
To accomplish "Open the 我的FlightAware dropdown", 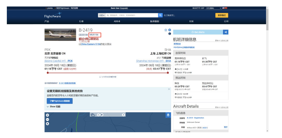I will [x=62, y=8].
